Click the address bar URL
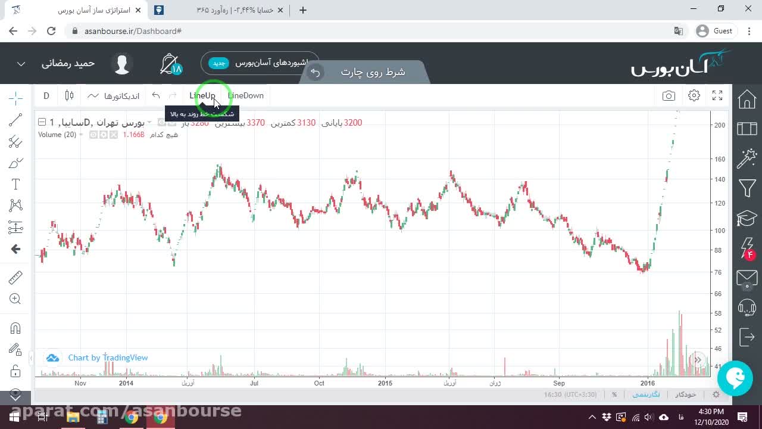The width and height of the screenshot is (762, 429). [x=133, y=31]
